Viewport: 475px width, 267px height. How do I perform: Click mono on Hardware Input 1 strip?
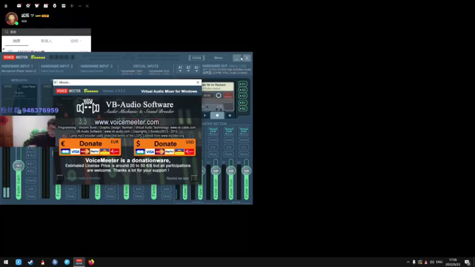[x=31, y=180]
